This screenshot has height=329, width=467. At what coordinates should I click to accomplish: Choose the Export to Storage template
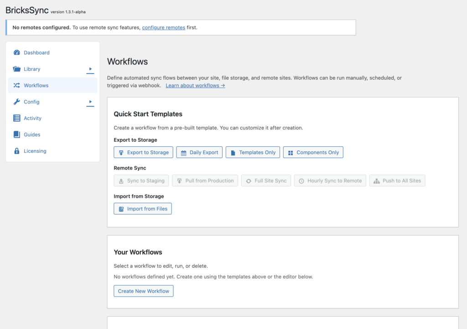143,153
